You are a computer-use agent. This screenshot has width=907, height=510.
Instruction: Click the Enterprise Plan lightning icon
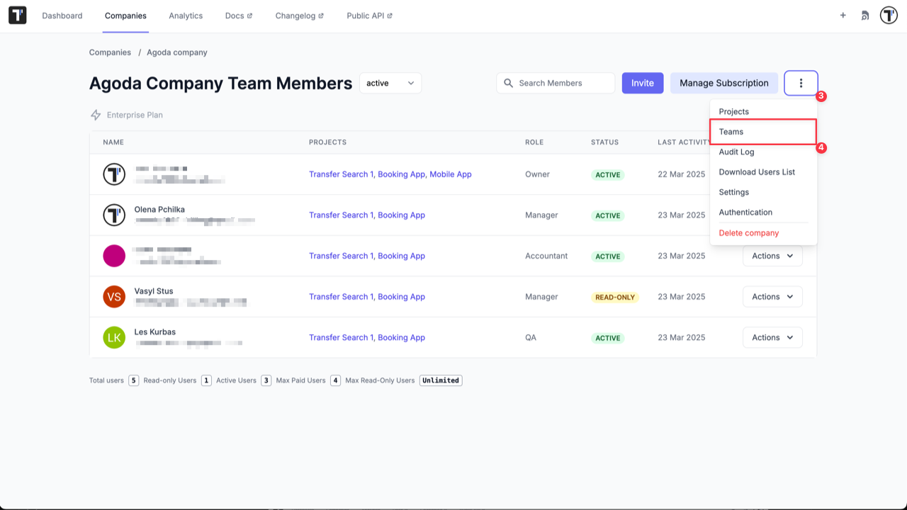click(x=94, y=115)
